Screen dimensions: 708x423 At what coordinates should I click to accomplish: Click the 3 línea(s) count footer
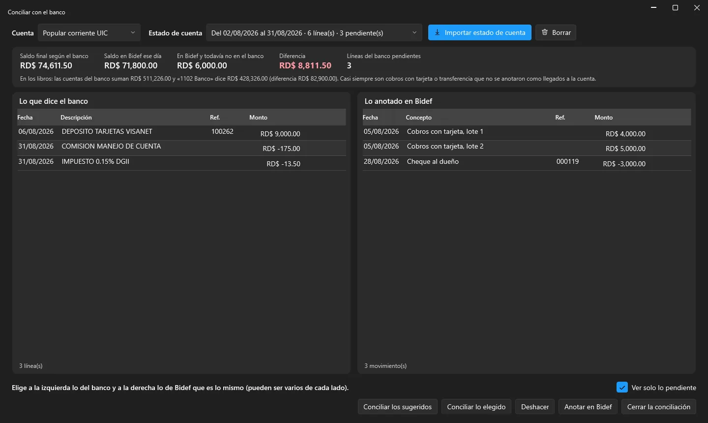pos(31,366)
